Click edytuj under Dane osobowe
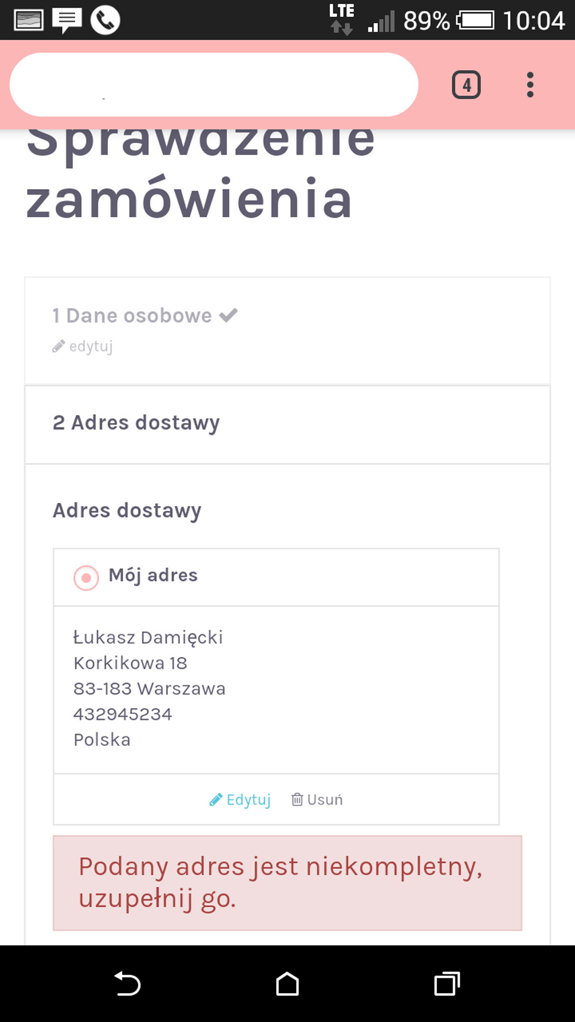The height and width of the screenshot is (1022, 575). [90, 347]
